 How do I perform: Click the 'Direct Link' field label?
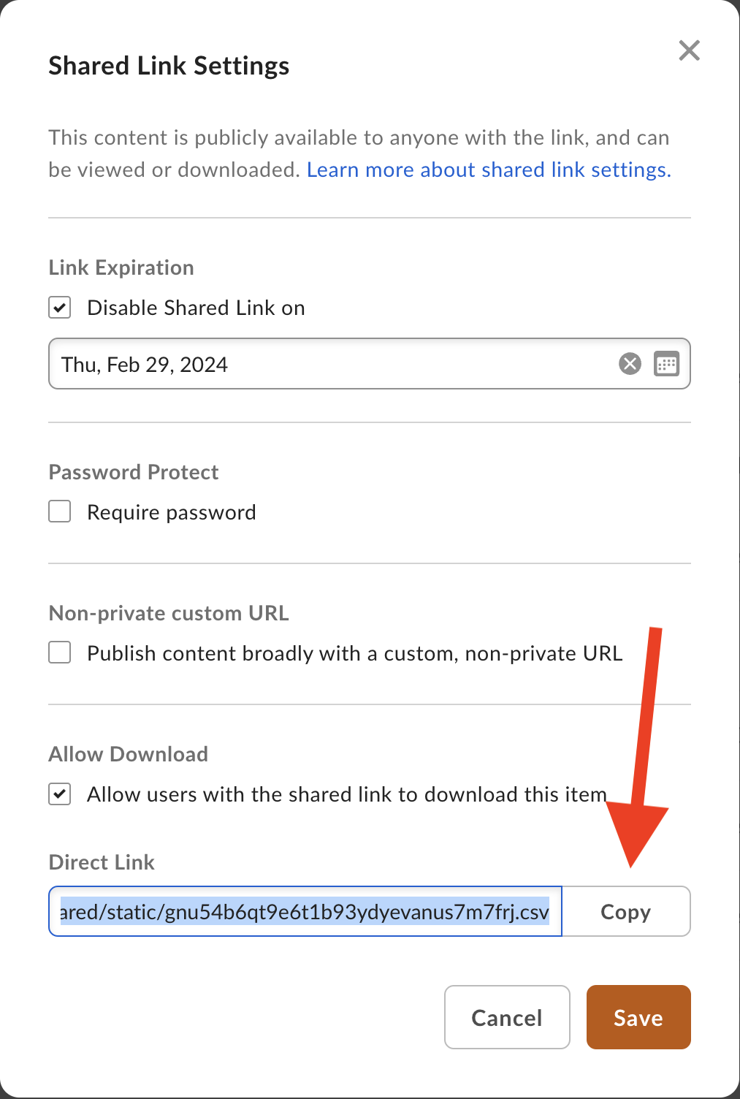(102, 862)
